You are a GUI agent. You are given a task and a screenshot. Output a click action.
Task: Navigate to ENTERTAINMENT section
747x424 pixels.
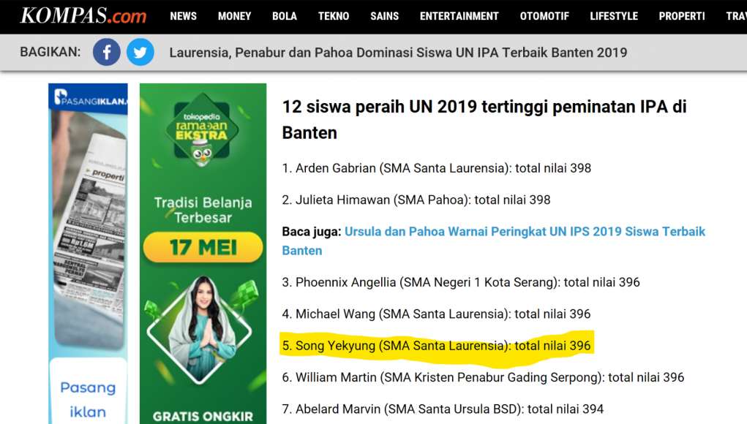coord(459,16)
